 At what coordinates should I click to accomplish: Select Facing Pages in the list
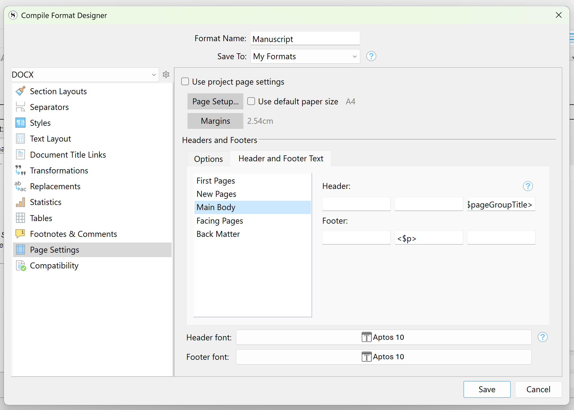(x=220, y=221)
